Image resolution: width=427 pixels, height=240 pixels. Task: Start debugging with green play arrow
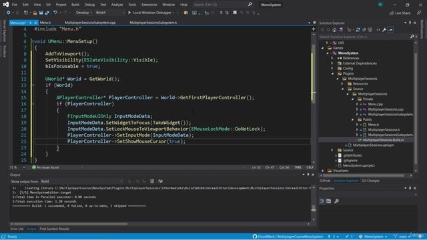coord(129,13)
